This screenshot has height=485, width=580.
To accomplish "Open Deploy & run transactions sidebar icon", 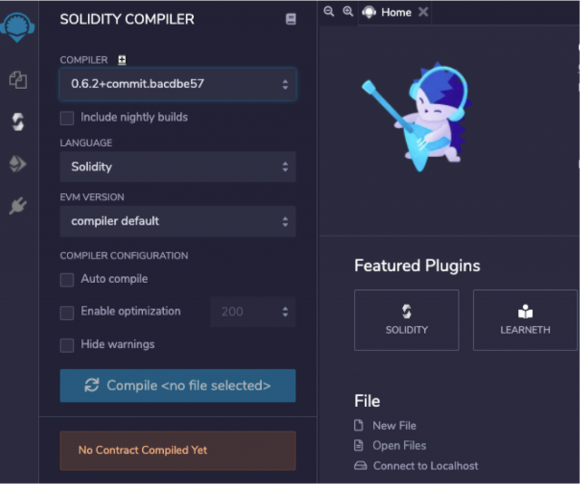I will click(18, 164).
